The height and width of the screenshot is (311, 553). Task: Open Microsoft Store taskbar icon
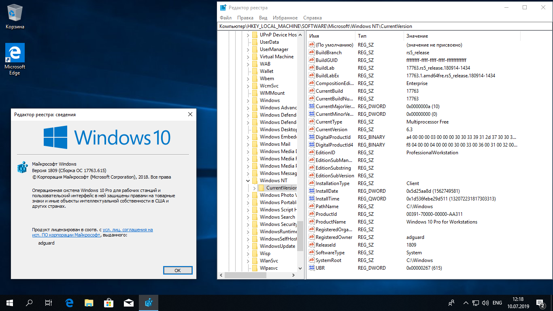109,302
